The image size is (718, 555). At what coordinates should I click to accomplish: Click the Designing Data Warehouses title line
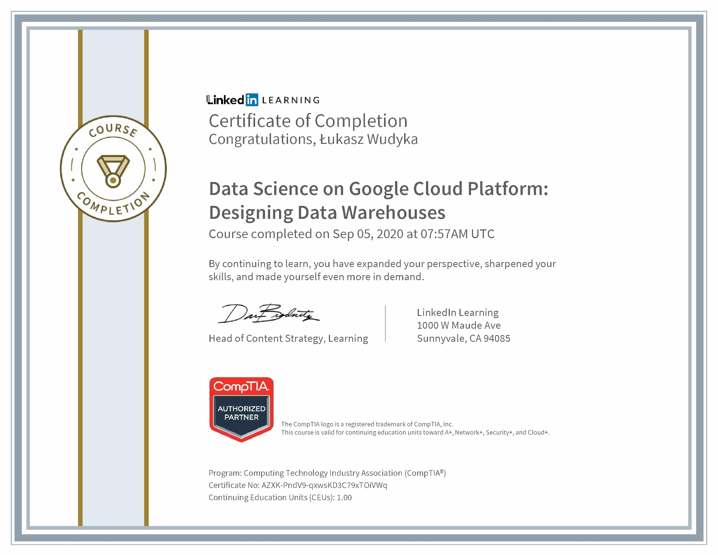(327, 212)
